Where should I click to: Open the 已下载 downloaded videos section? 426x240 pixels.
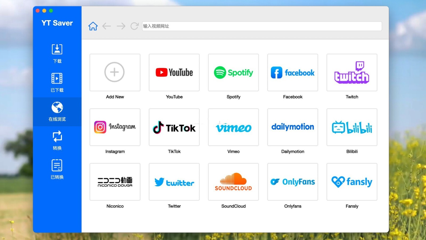point(57,83)
